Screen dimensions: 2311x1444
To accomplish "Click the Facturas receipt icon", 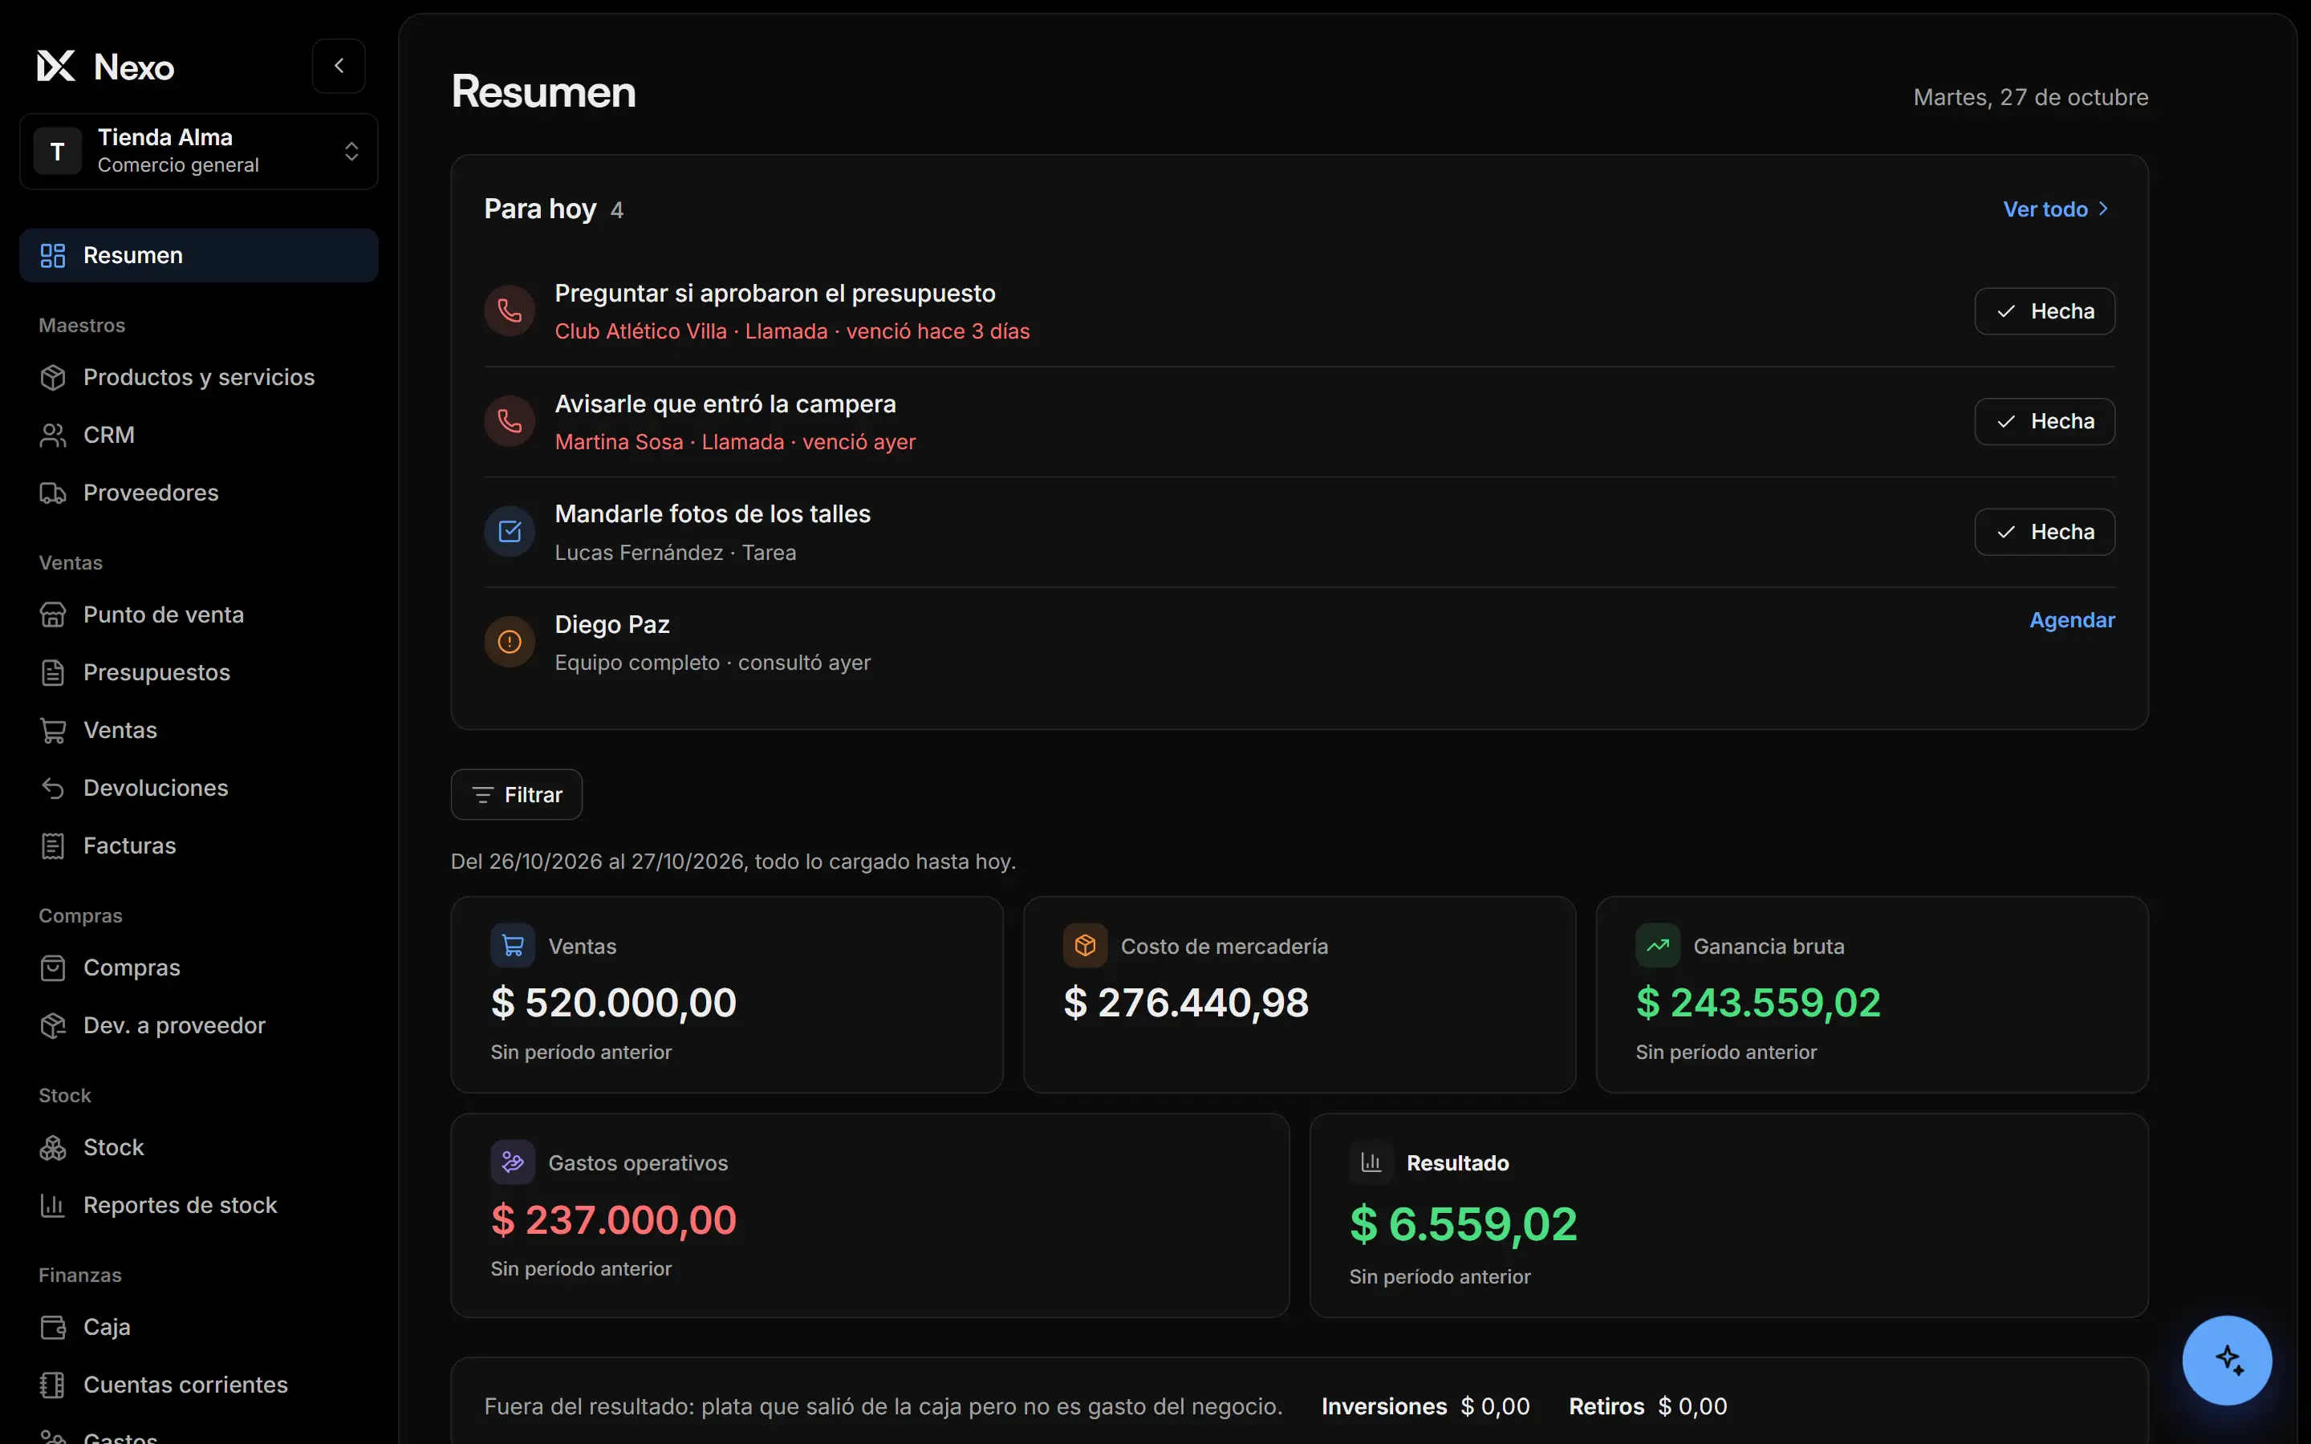I will (54, 846).
